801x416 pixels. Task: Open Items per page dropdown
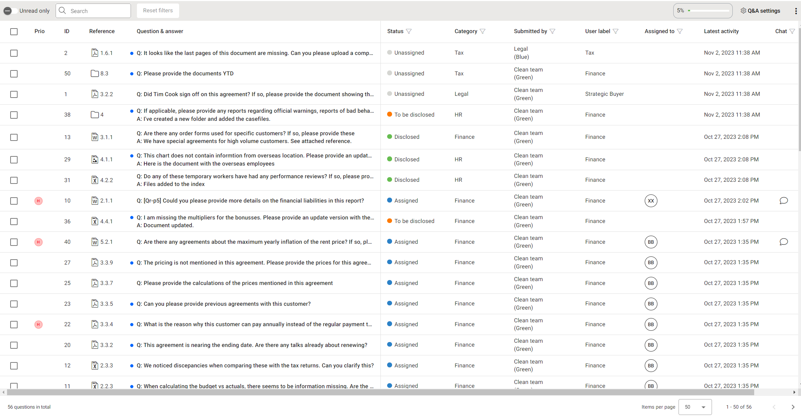[695, 407]
